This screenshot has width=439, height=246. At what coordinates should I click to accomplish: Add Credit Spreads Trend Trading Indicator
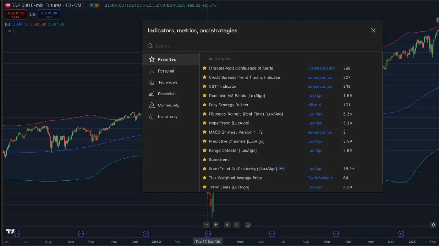(245, 77)
